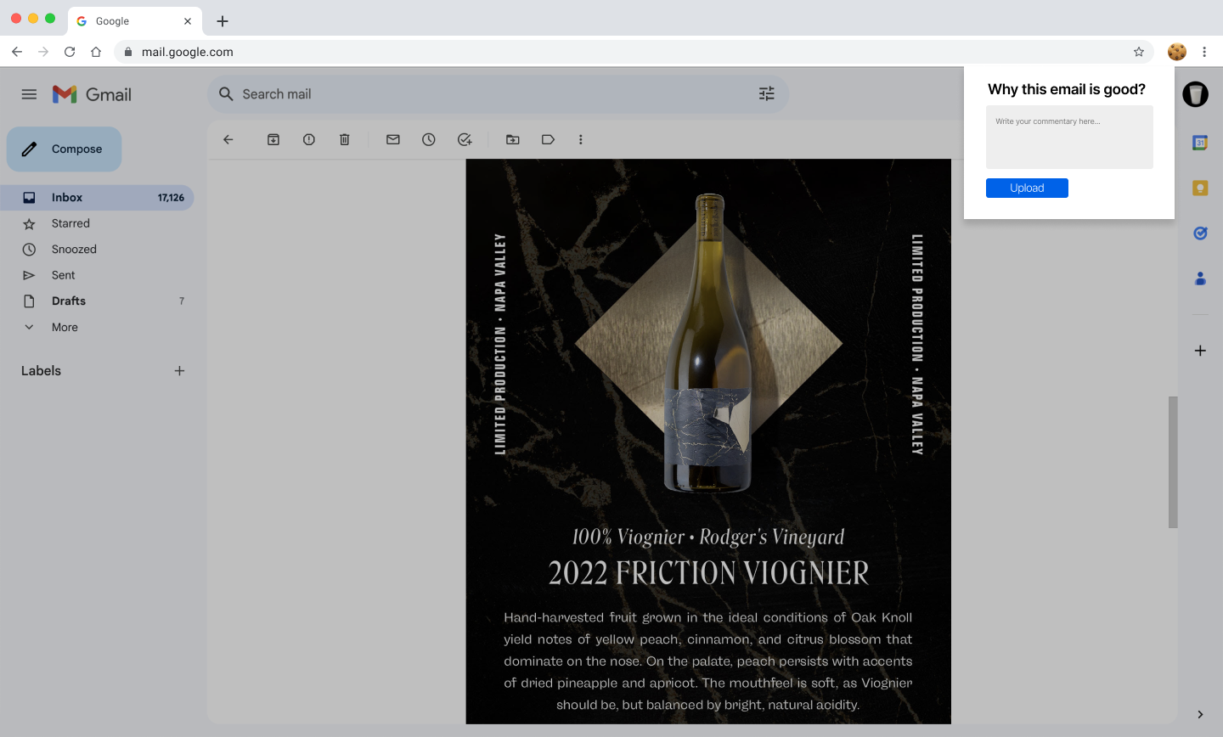Open the cup extension icon in side panel
The height and width of the screenshot is (737, 1223).
point(1196,94)
